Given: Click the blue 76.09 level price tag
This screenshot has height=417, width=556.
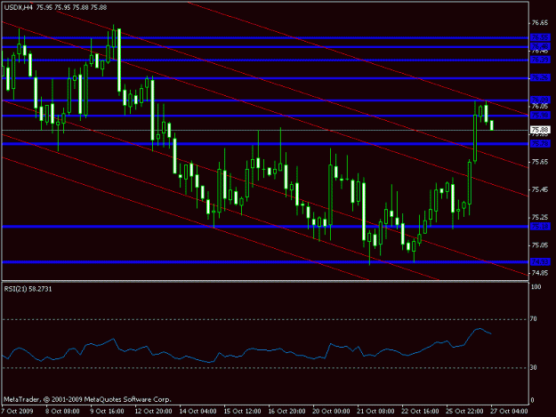Looking at the screenshot, I should pyautogui.click(x=540, y=100).
